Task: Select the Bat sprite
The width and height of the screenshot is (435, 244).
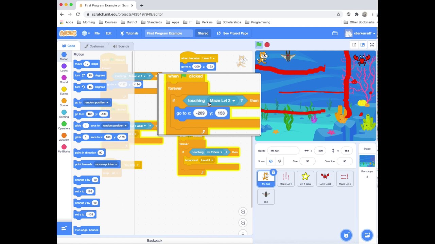Action: pos(266,197)
